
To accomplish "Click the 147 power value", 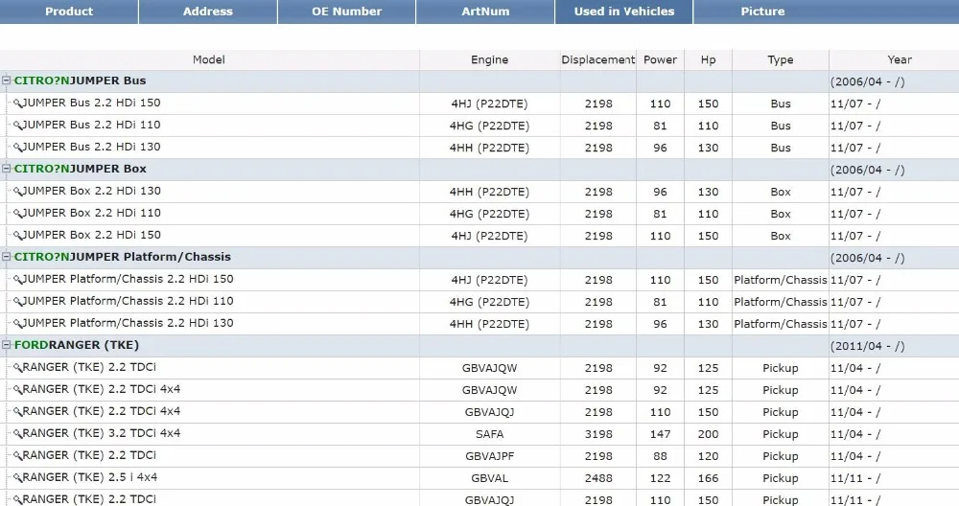I will [660, 434].
